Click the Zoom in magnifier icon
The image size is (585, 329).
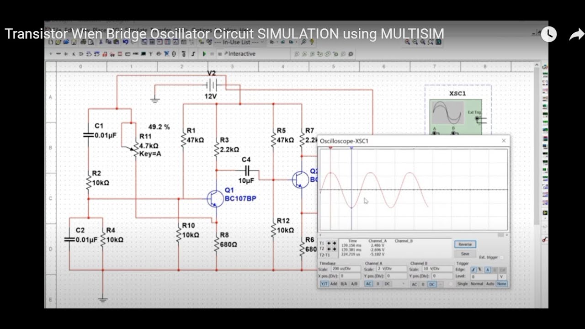407,42
